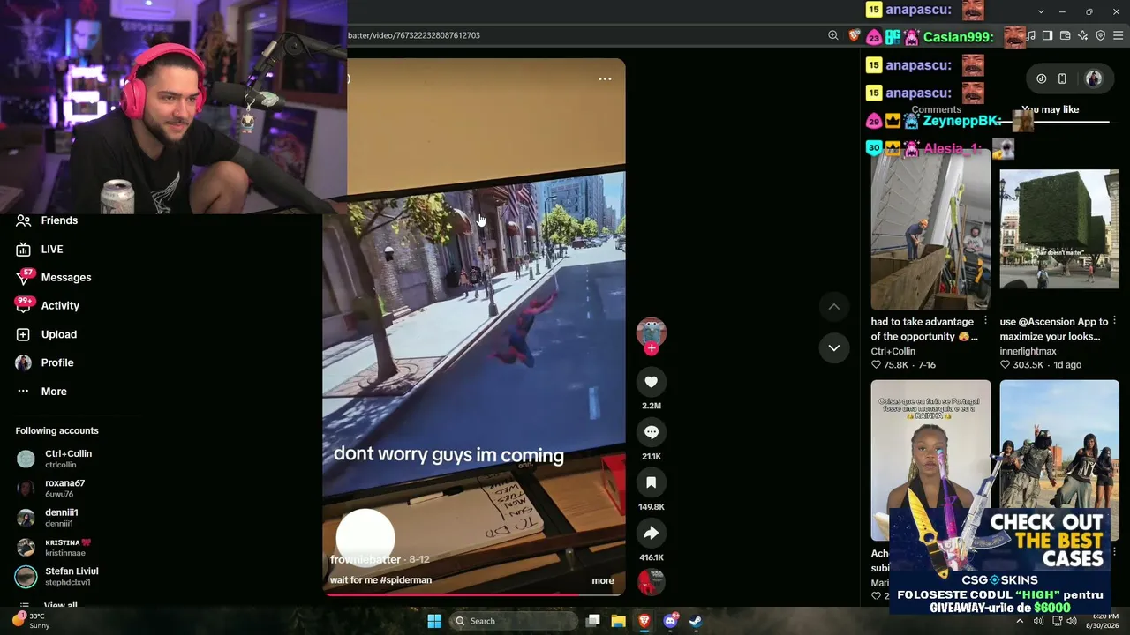1130x635 pixels.
Task: Open File Explorer from the taskbar
Action: tap(618, 621)
